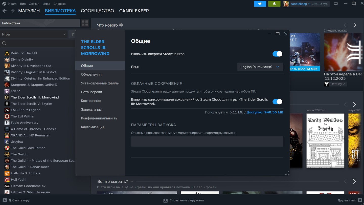Click the Управление загрузками download icon

pyautogui.click(x=166, y=200)
